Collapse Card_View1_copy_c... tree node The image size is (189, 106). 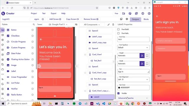pyautogui.click(x=85, y=91)
